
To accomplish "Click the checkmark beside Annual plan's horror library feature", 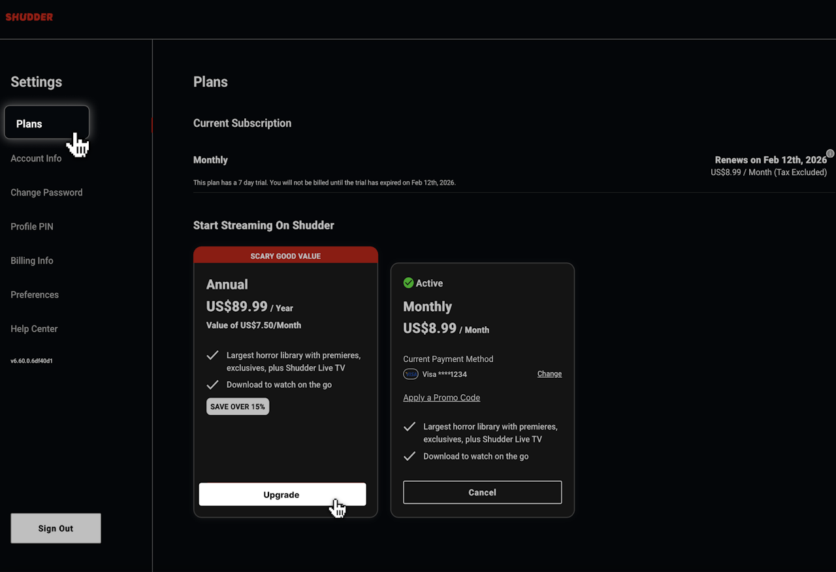I will [212, 355].
